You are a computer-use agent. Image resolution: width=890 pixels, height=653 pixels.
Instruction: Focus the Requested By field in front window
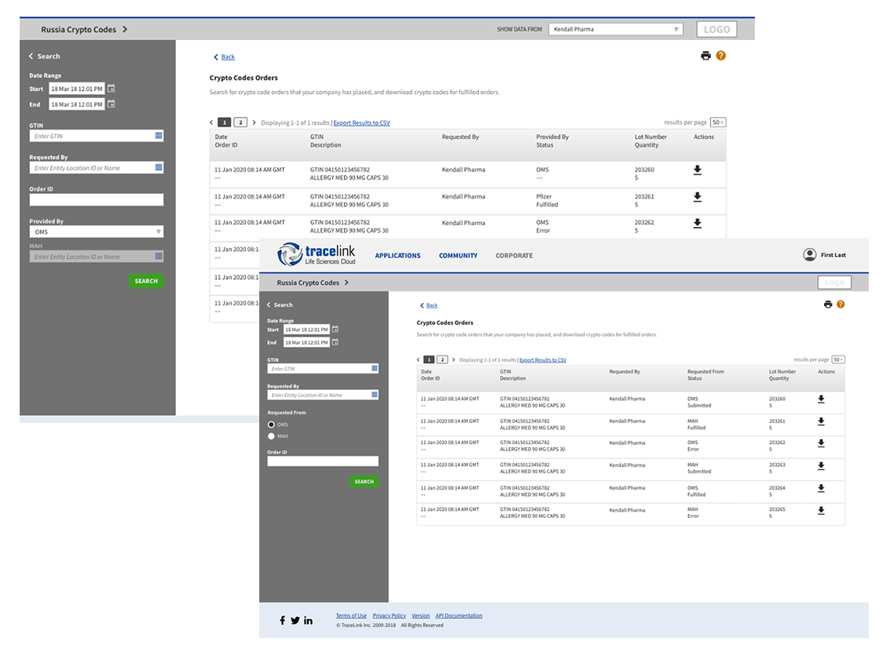pyautogui.click(x=323, y=395)
